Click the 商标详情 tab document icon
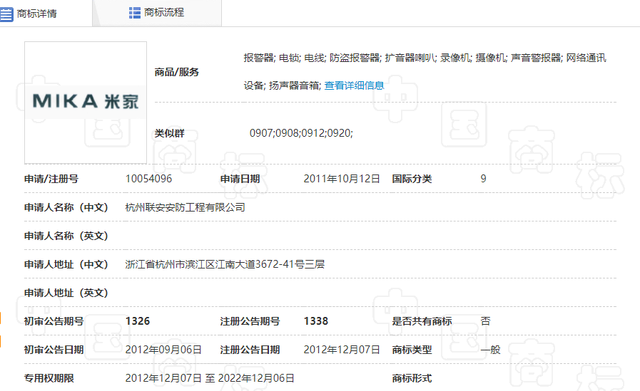The width and height of the screenshot is (640, 391). click(x=6, y=14)
